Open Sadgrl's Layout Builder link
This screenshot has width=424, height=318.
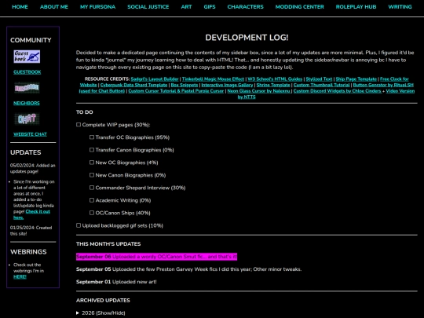[155, 79]
